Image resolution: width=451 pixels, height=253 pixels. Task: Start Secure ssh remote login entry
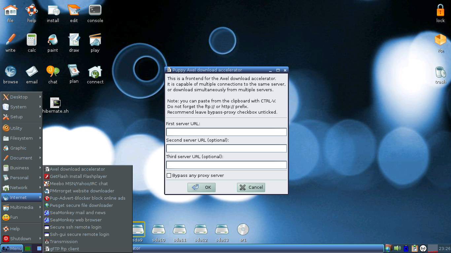[87, 227]
